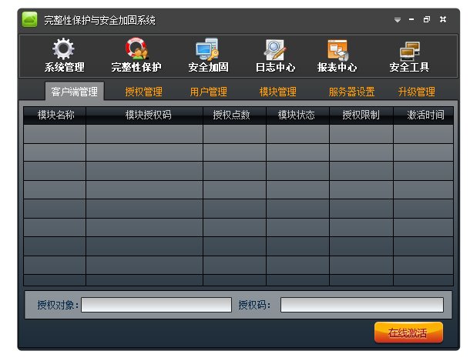The image size is (470, 361).
Task: Switch to the 升级管理 tab
Action: (x=417, y=92)
